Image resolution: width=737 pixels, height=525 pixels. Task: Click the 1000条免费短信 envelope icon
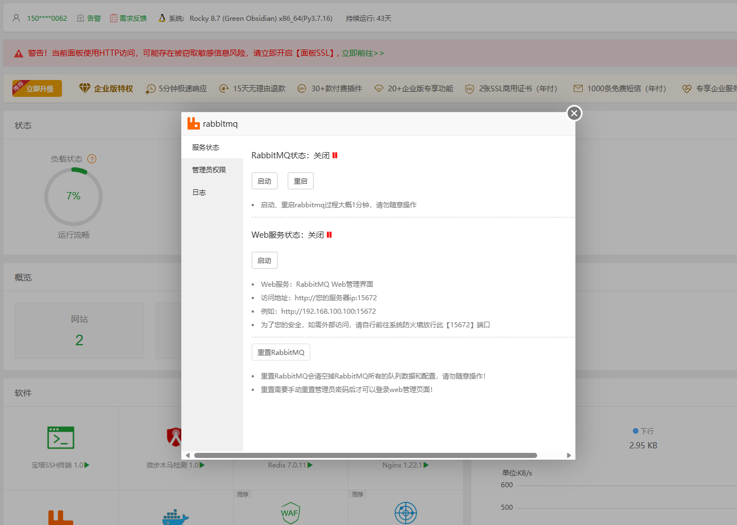(x=578, y=88)
